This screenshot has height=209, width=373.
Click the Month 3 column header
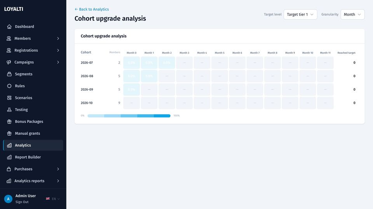click(x=184, y=53)
